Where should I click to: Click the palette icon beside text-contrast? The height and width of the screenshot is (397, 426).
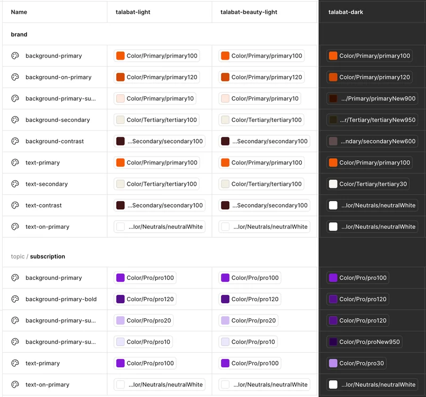[x=15, y=205]
